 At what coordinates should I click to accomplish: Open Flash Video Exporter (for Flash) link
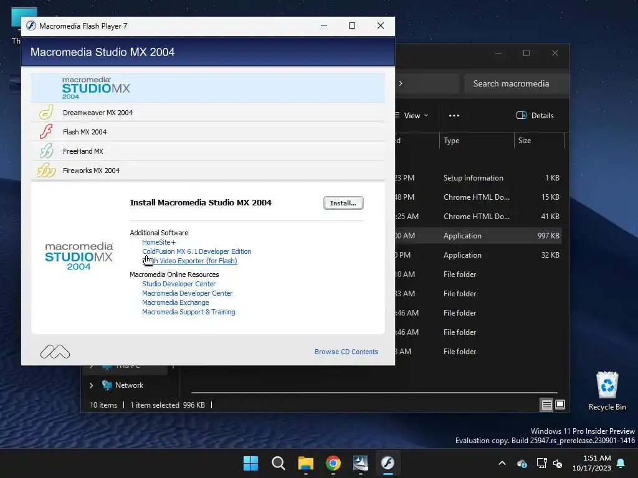click(189, 261)
